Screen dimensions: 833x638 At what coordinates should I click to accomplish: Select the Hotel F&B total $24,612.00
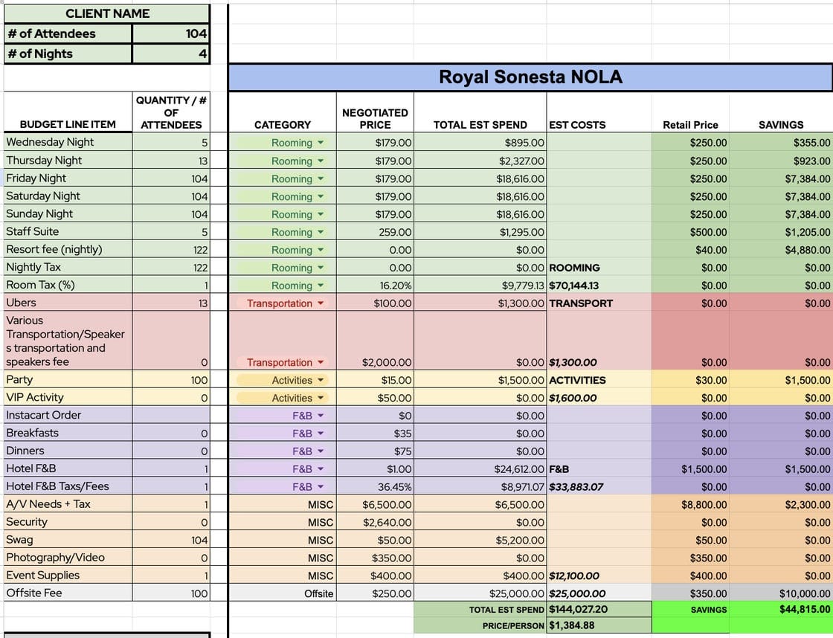pyautogui.click(x=480, y=469)
